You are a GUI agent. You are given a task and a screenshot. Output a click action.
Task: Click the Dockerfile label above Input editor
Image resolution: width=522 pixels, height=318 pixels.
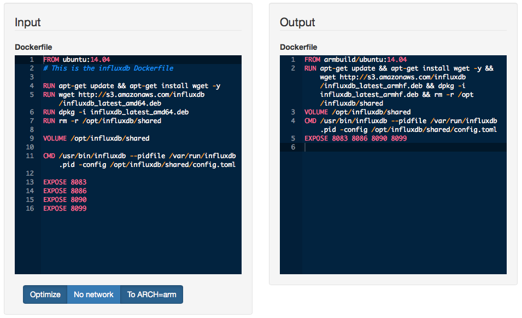(x=33, y=47)
